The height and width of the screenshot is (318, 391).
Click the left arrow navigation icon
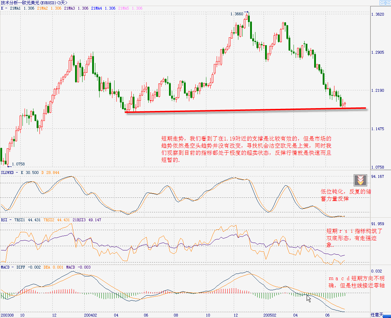point(382,3)
